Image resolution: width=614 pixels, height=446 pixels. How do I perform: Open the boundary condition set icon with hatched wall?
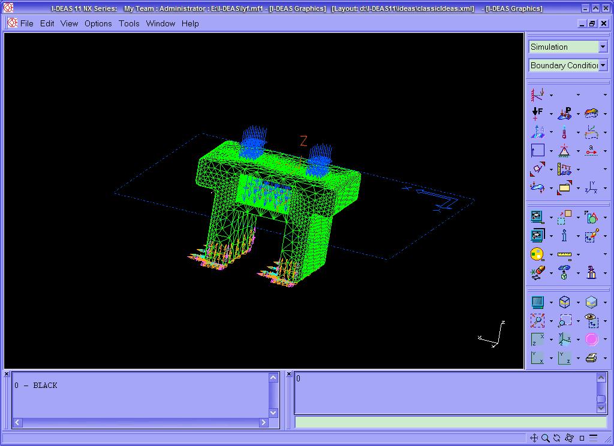(537, 94)
